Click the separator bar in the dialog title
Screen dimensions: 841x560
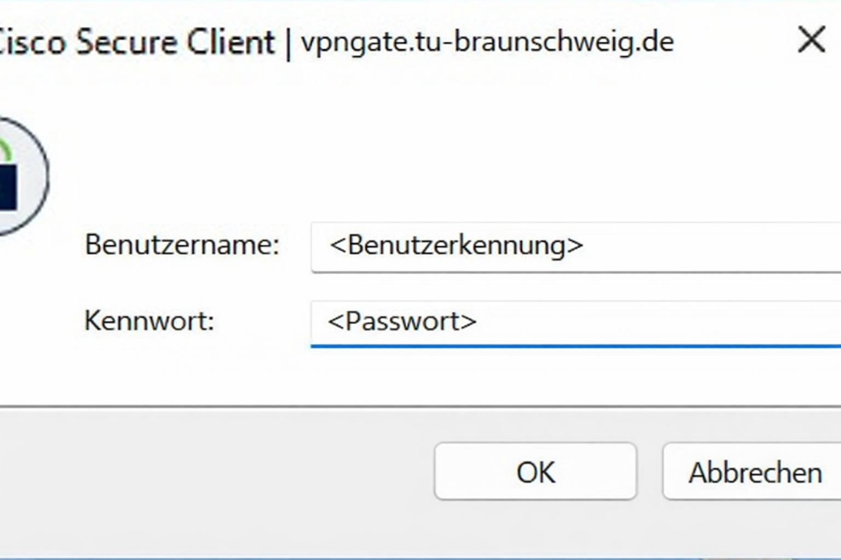288,43
